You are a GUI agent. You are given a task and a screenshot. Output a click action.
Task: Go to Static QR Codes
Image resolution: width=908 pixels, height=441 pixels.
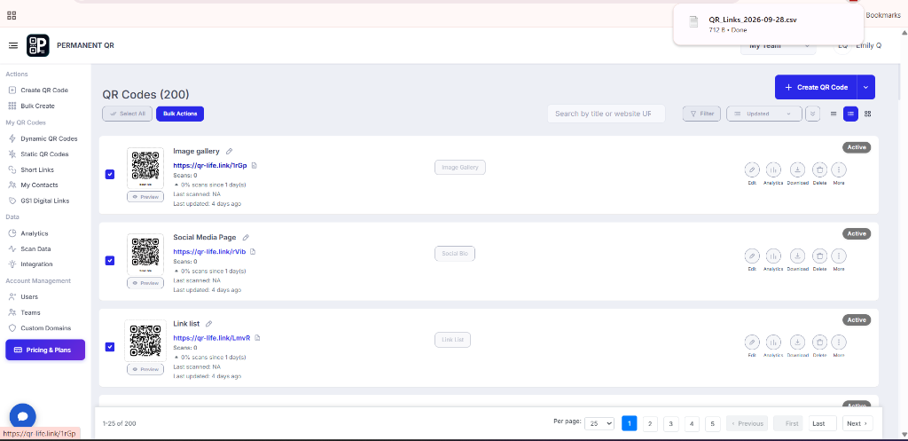point(38,154)
